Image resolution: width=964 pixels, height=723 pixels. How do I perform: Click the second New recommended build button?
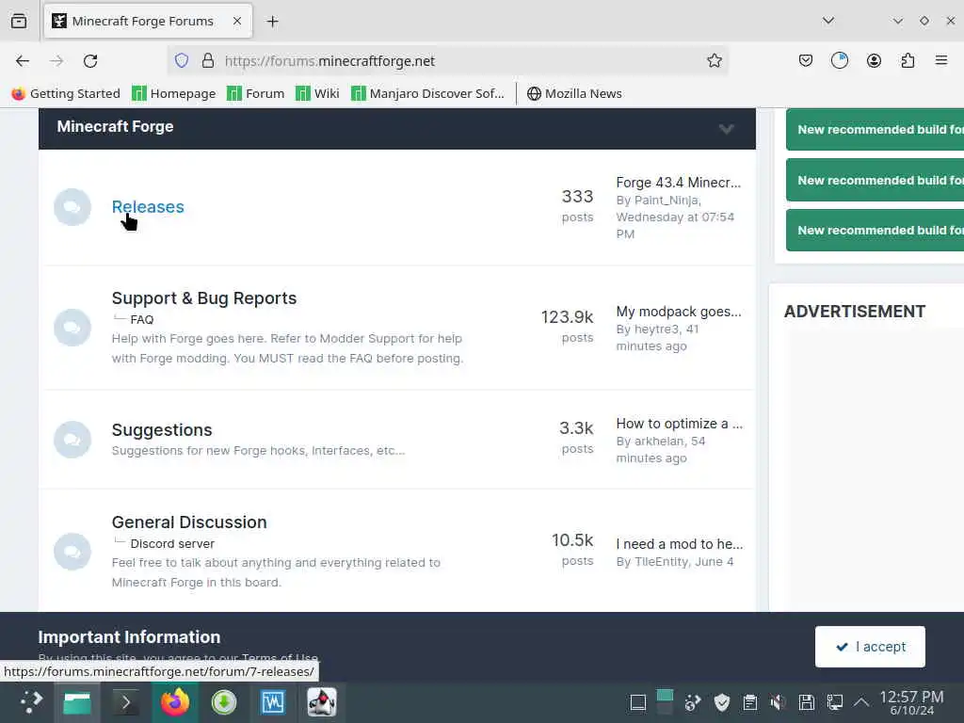(x=875, y=180)
